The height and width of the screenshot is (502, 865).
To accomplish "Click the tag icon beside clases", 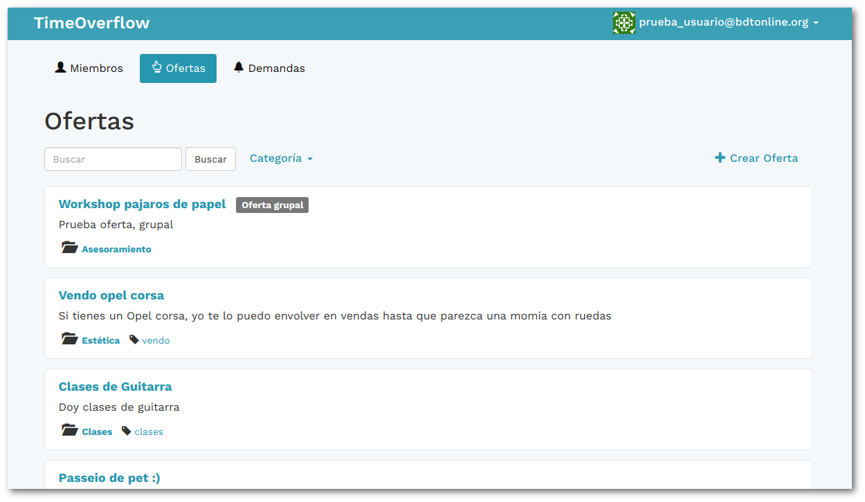I will coord(126,431).
